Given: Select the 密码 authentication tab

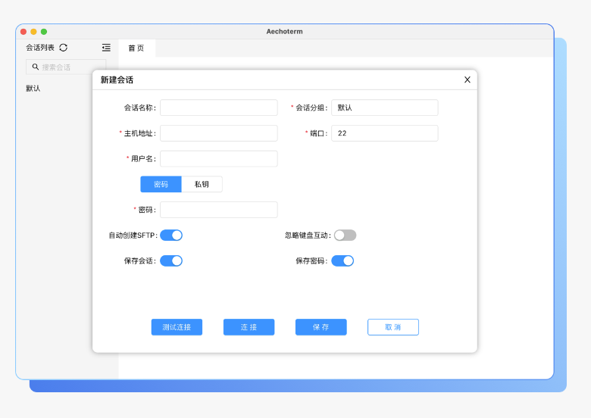Looking at the screenshot, I should pos(161,184).
